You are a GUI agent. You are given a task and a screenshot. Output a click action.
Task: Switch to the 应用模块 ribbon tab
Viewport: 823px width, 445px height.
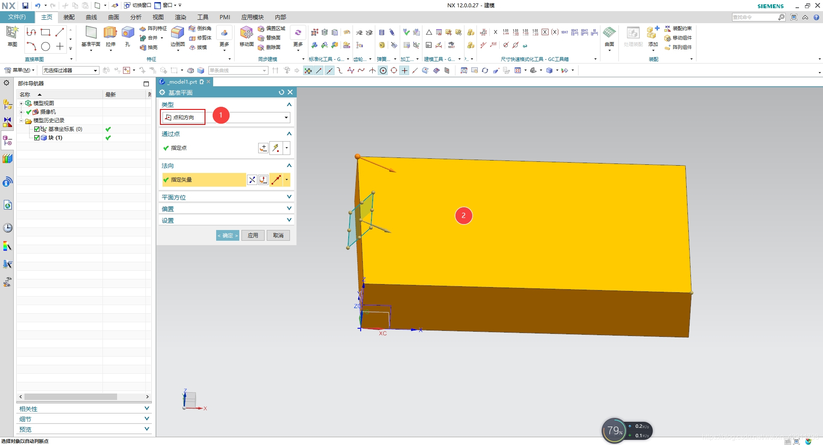252,17
